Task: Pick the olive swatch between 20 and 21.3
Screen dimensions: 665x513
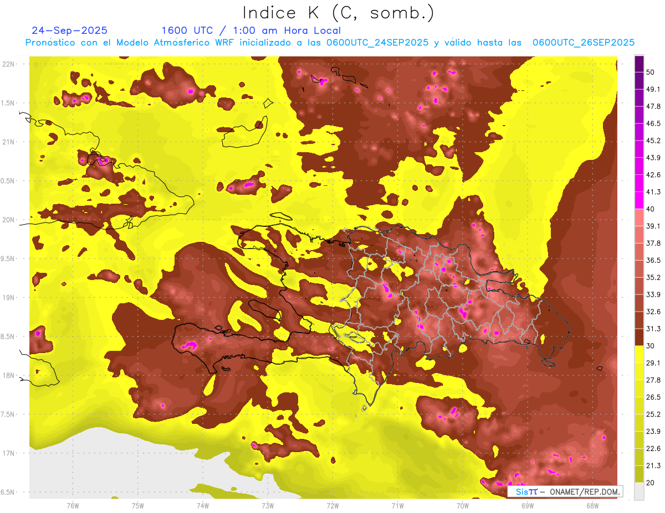Action: coord(640,474)
